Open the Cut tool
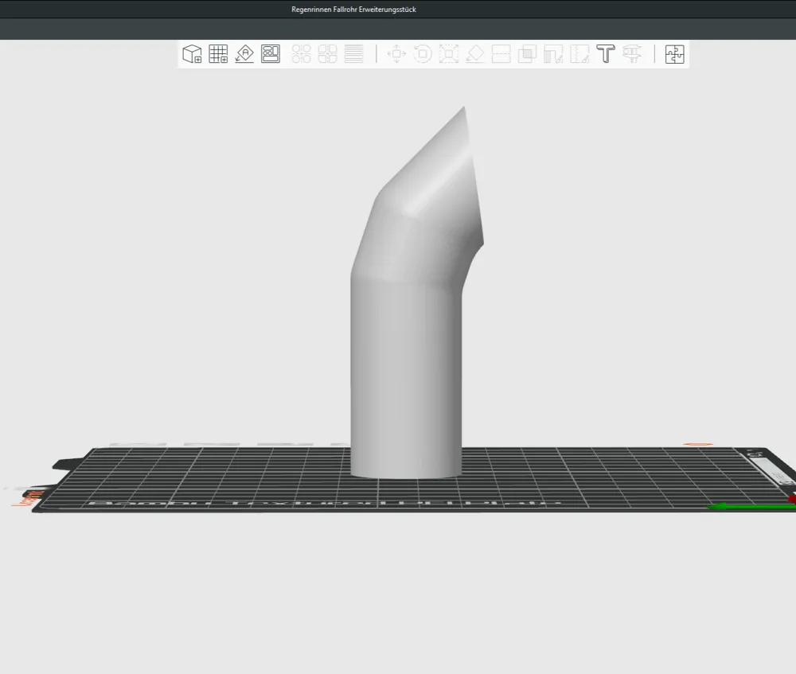The height and width of the screenshot is (674, 796). (501, 53)
